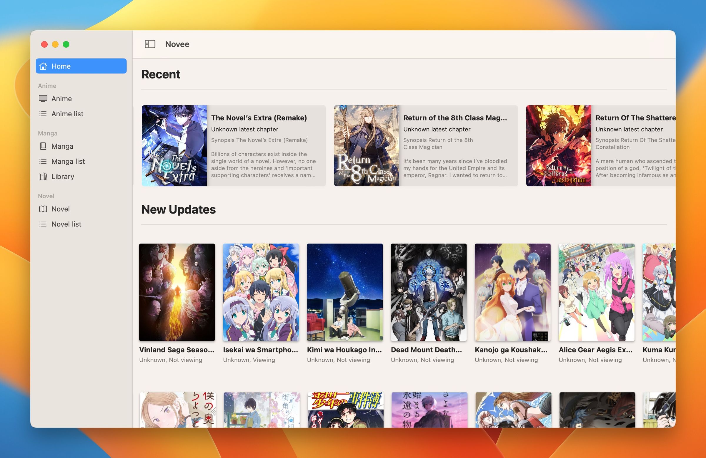This screenshot has width=706, height=458.
Task: Open the Return Of The Shattered Constellation card
Action: (601, 145)
